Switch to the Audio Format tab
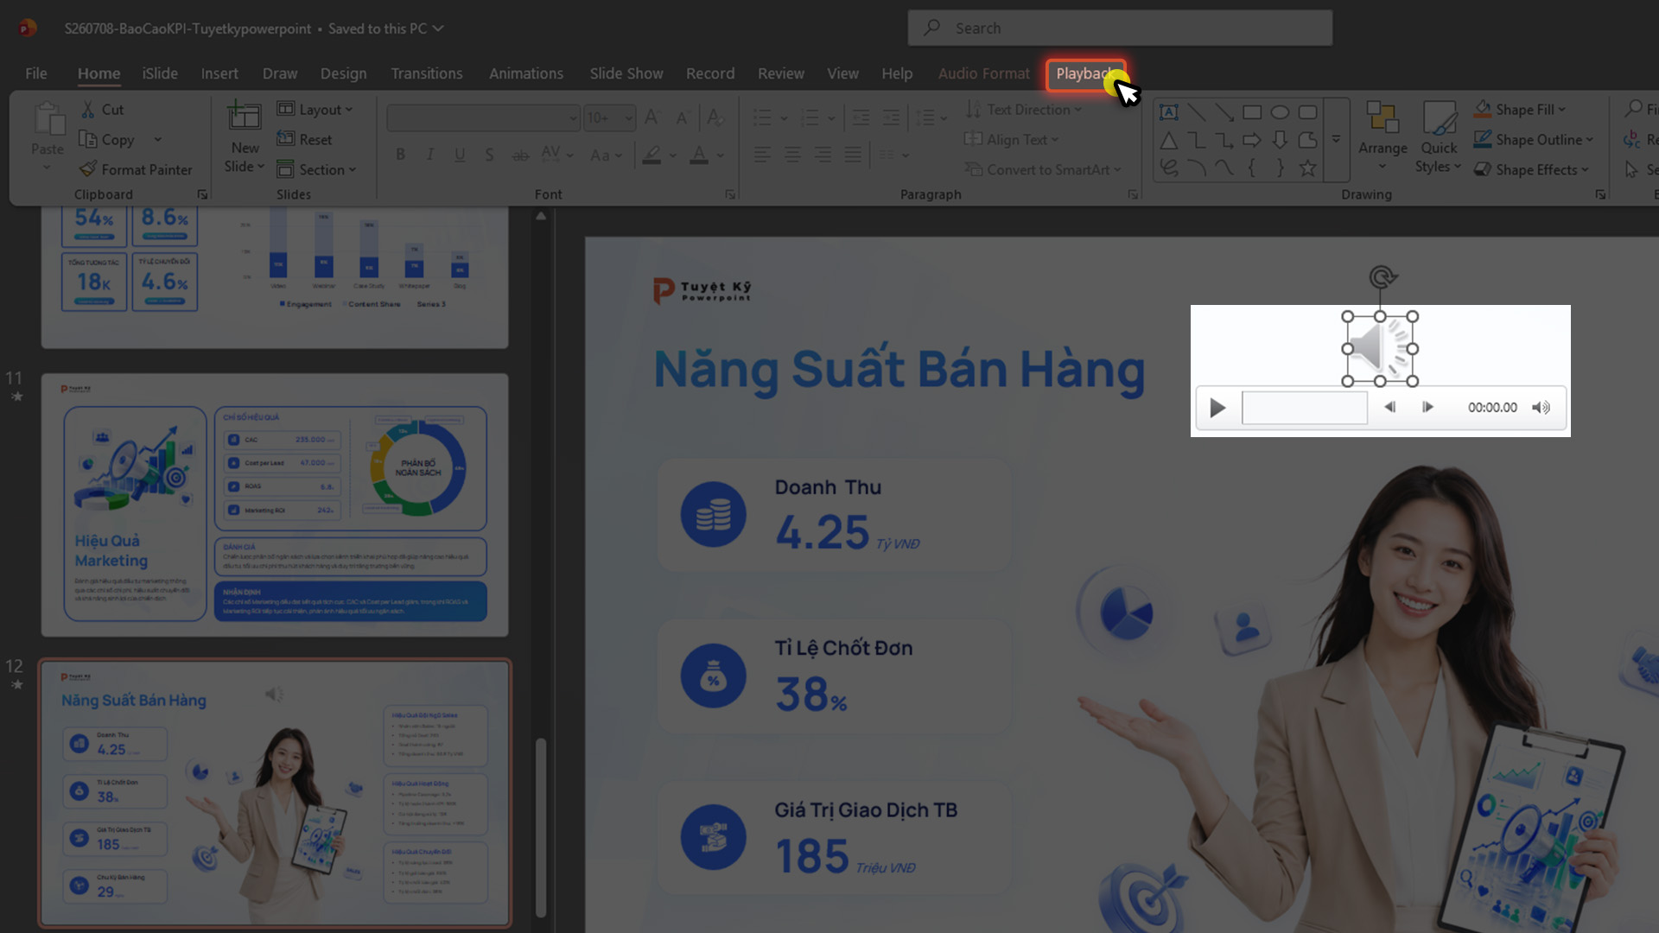 pos(983,74)
